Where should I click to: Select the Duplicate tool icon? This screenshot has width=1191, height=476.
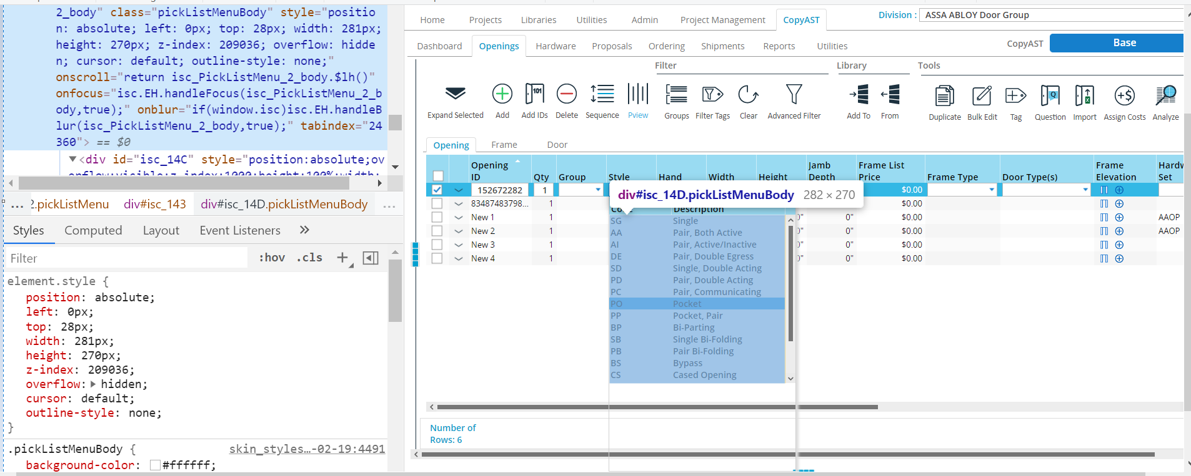[x=944, y=96]
